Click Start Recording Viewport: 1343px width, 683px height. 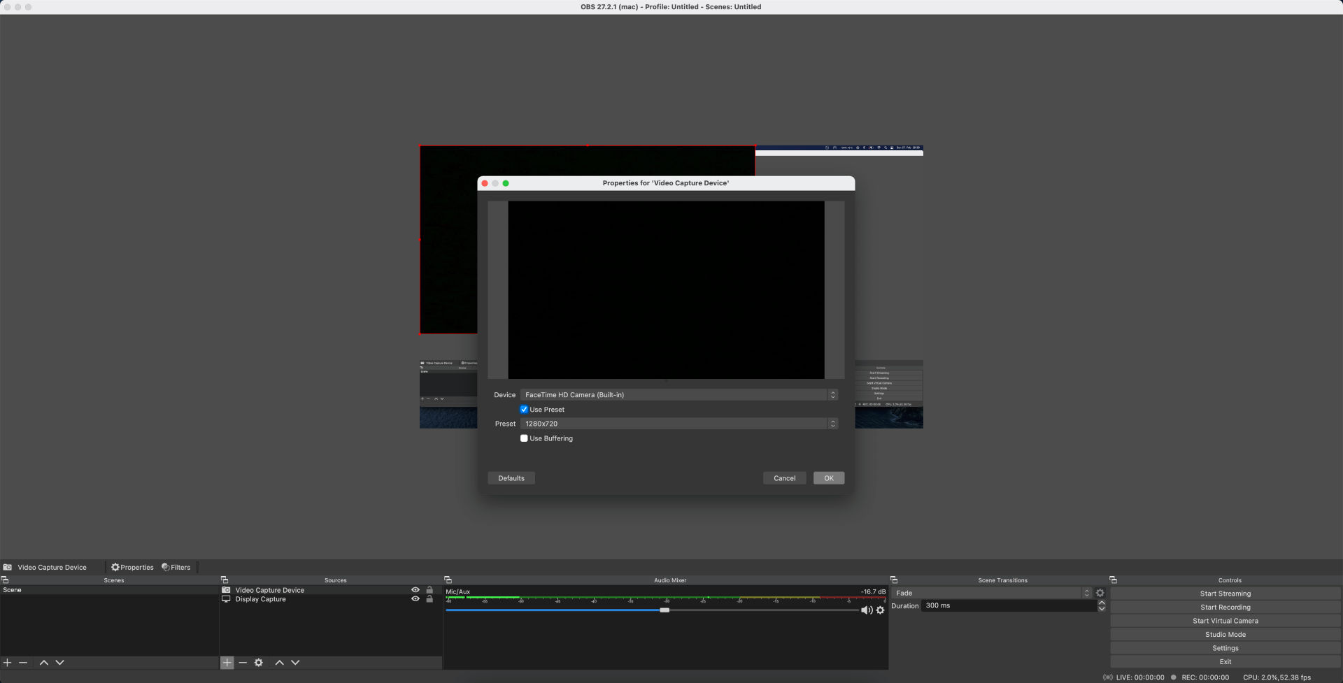point(1225,607)
